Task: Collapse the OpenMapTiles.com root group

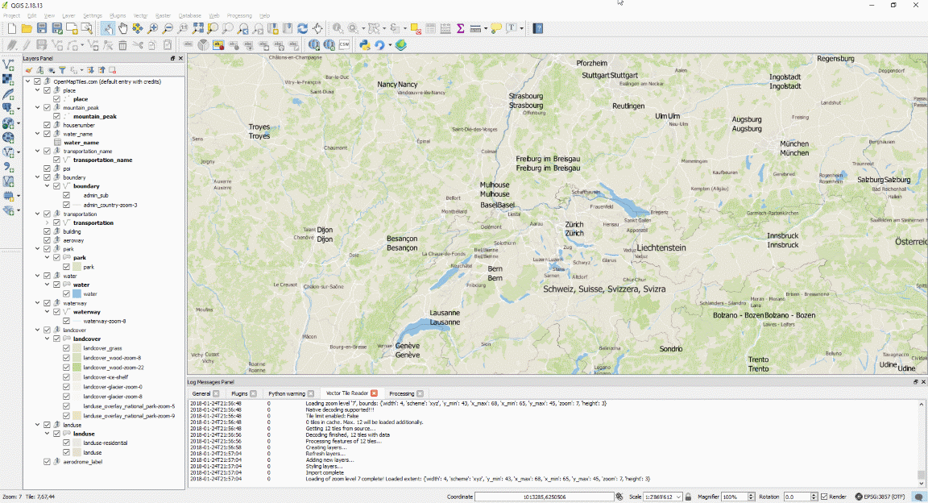Action: tap(27, 81)
